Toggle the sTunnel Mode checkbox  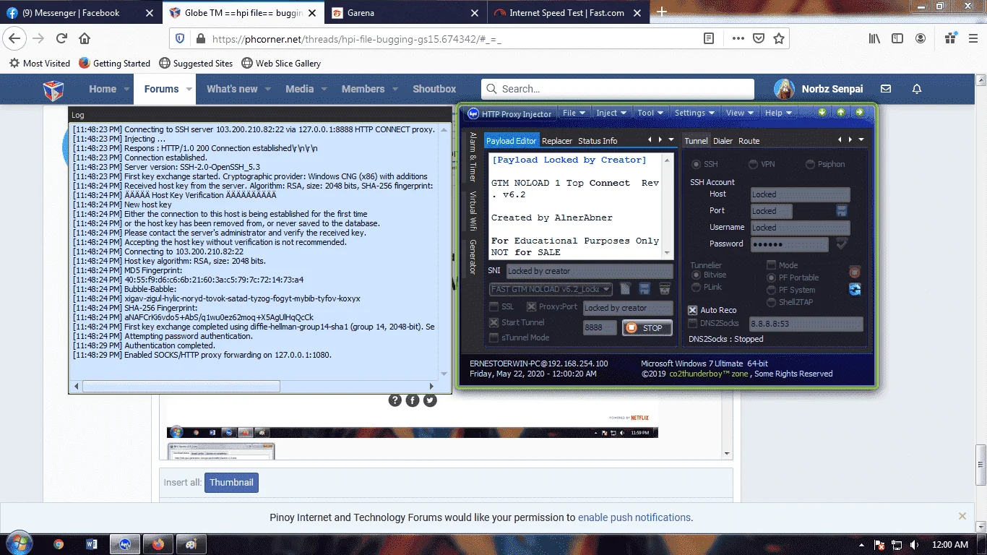point(494,337)
